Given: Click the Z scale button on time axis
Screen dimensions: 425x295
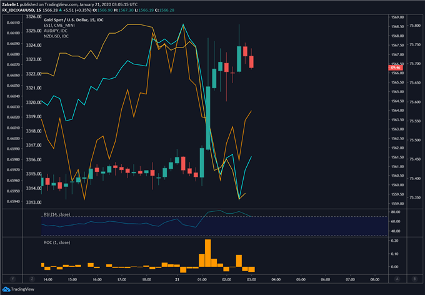Looking at the screenshot, I should (x=32, y=279).
